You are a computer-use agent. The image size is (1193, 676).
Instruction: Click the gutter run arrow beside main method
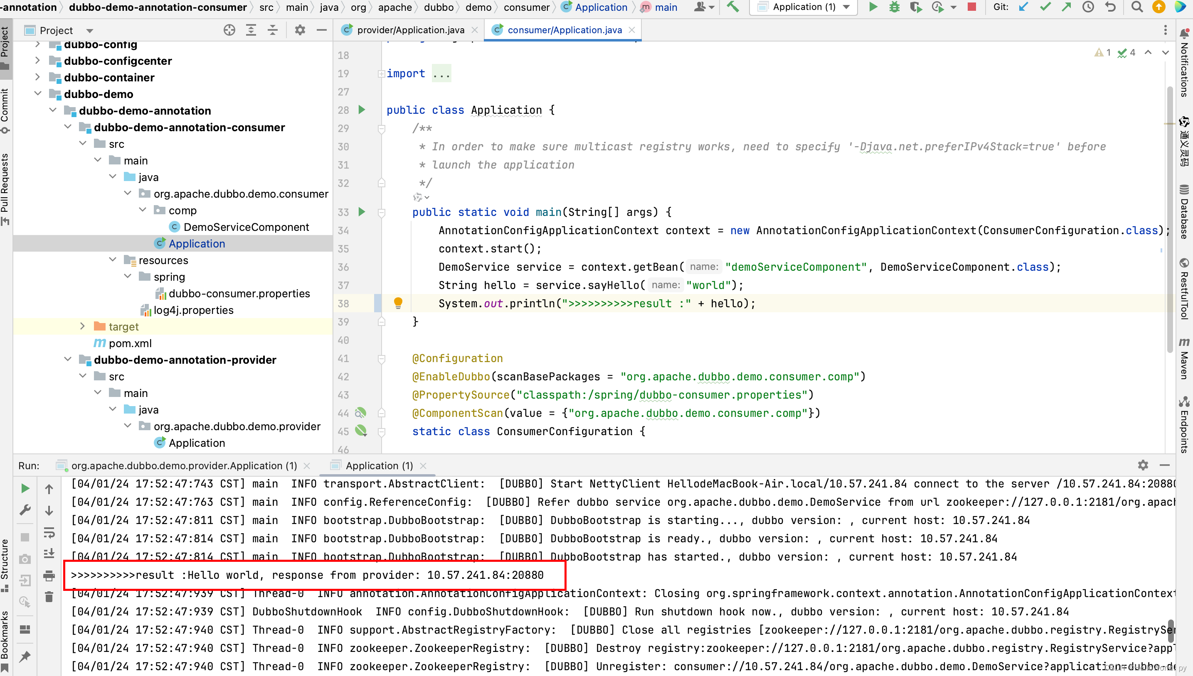pyautogui.click(x=362, y=212)
